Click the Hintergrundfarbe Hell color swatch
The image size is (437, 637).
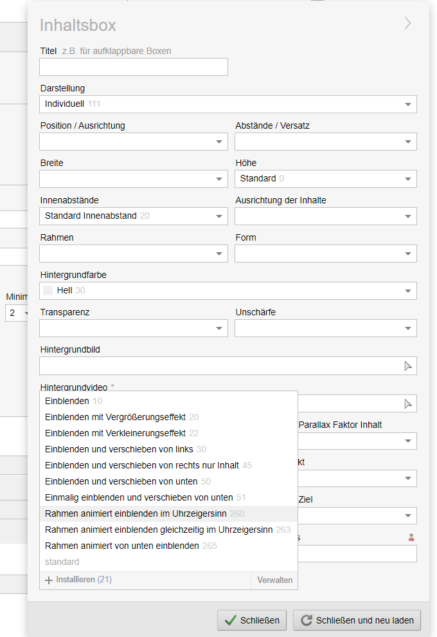click(x=48, y=291)
